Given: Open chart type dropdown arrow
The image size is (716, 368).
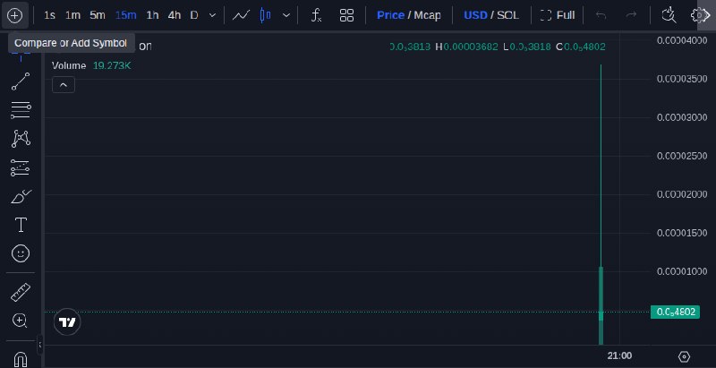Looking at the screenshot, I should (286, 15).
